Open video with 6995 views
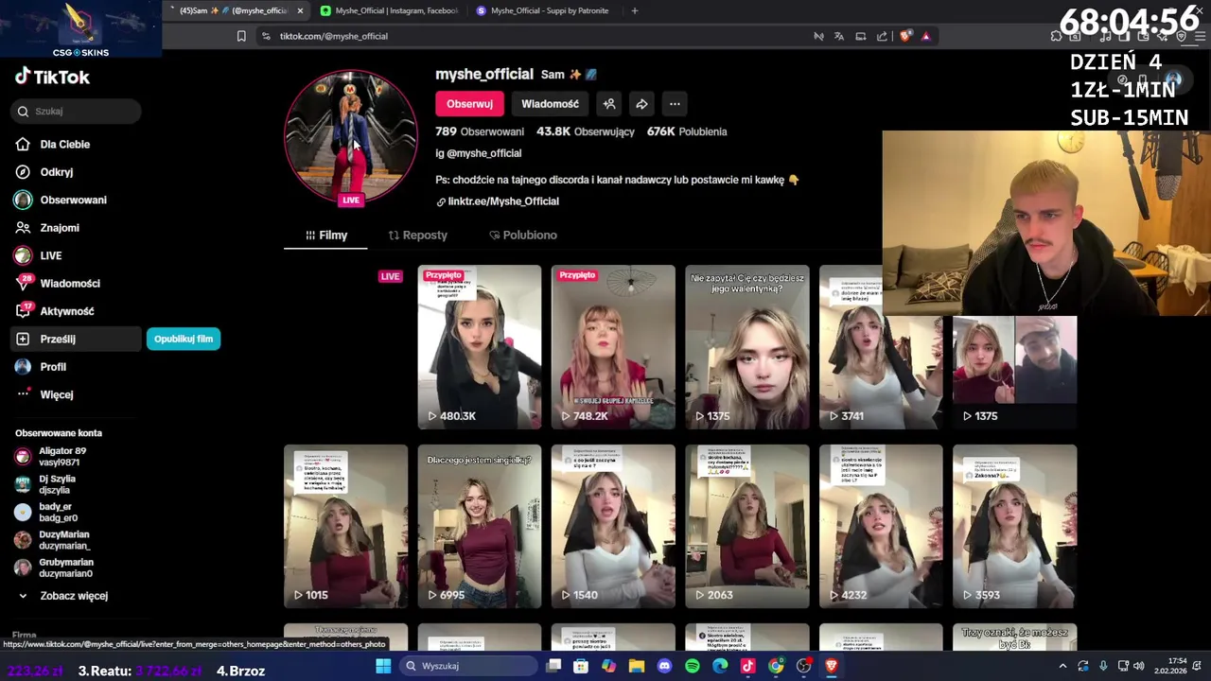This screenshot has height=681, width=1211. (480, 526)
